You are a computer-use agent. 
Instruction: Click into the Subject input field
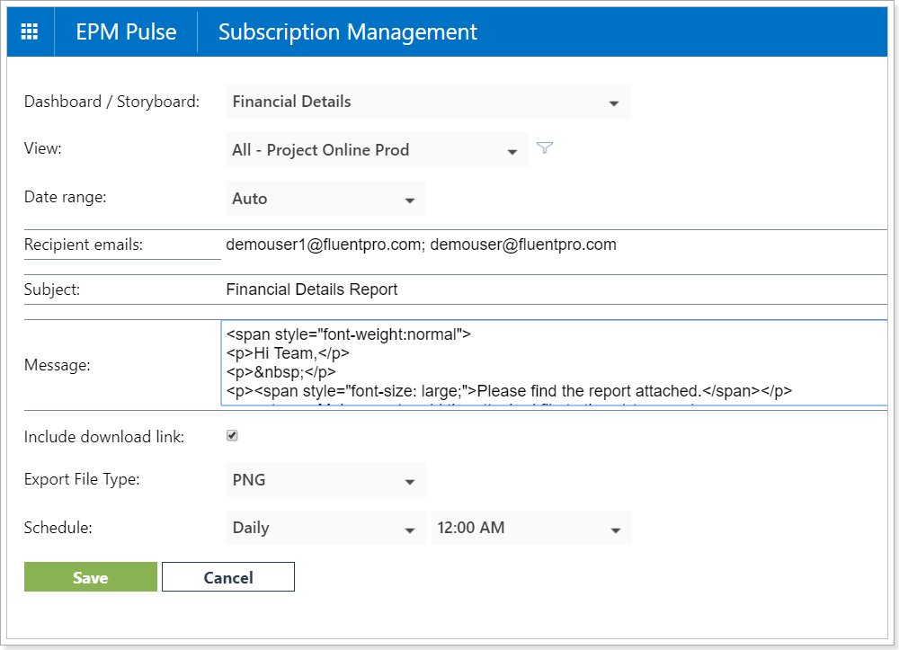(x=554, y=289)
